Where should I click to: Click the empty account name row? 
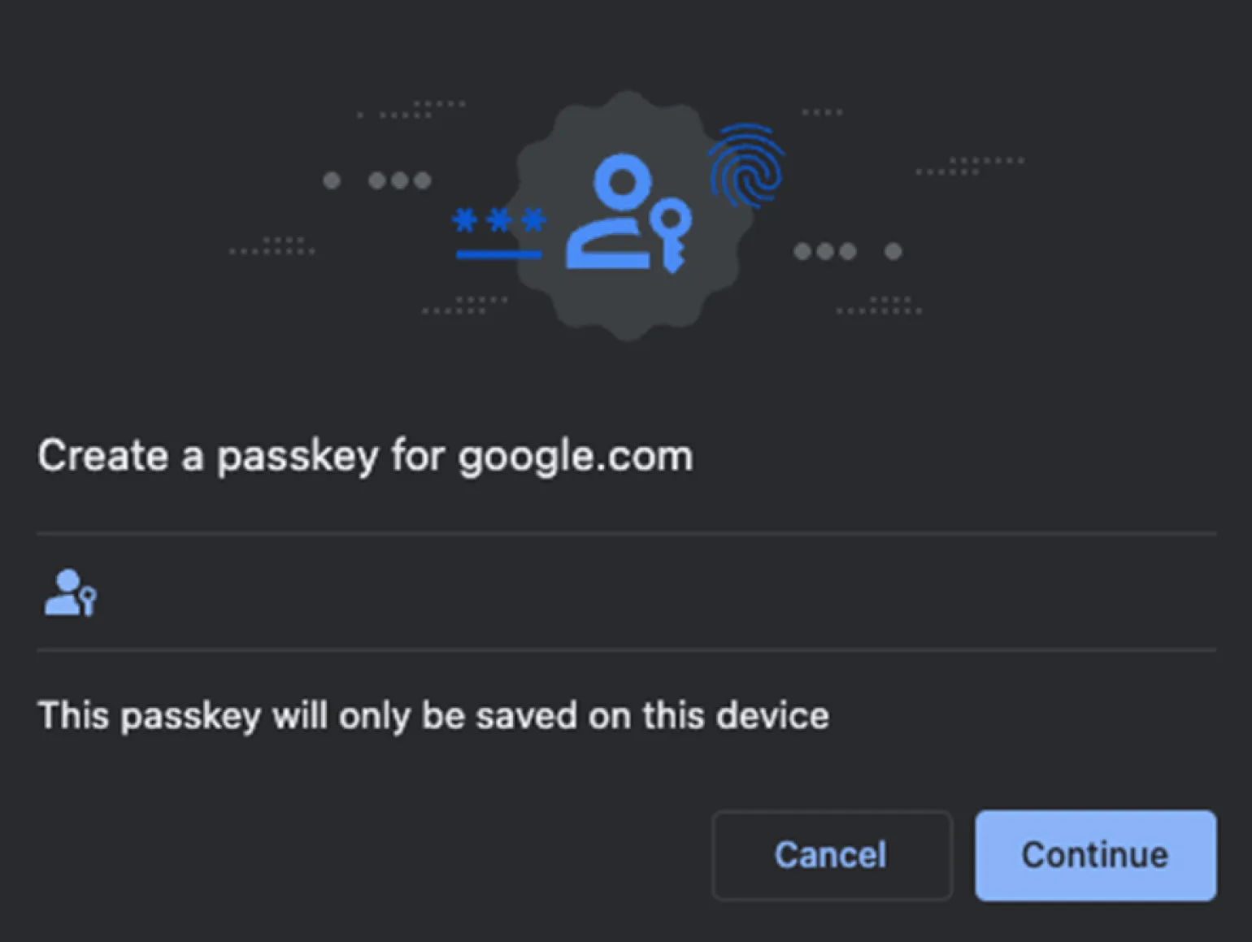[x=626, y=593]
